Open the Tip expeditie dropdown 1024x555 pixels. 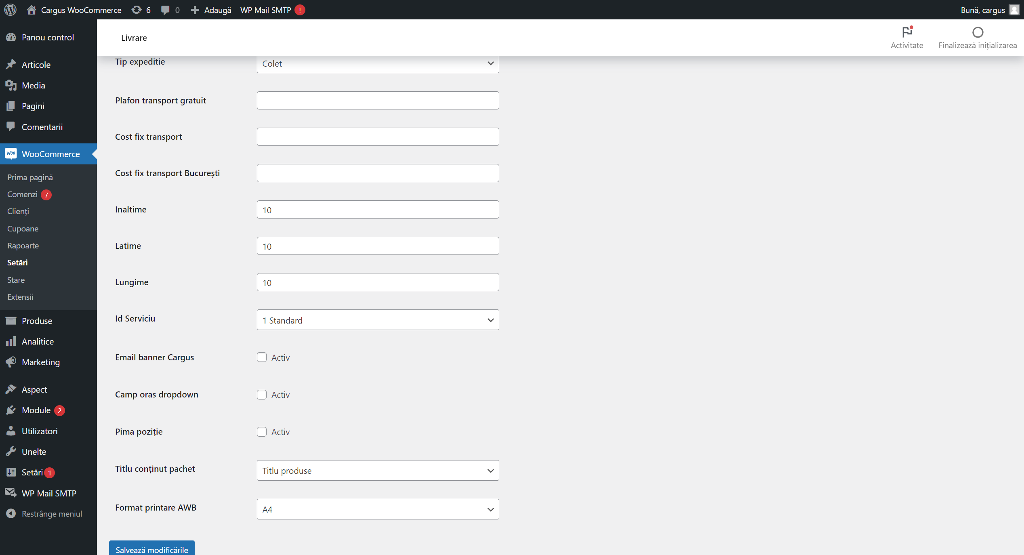[x=378, y=64]
